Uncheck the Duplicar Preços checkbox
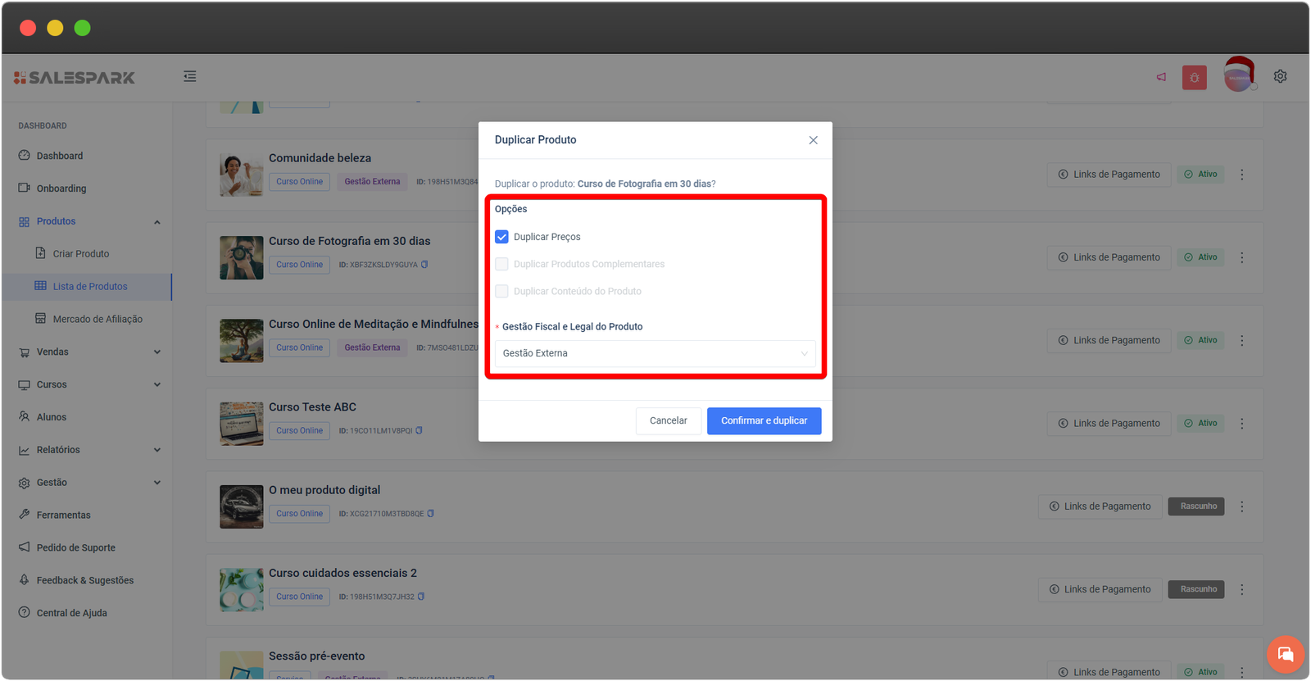The width and height of the screenshot is (1311, 681). point(501,237)
